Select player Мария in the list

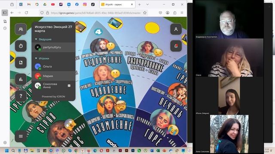point(53,76)
